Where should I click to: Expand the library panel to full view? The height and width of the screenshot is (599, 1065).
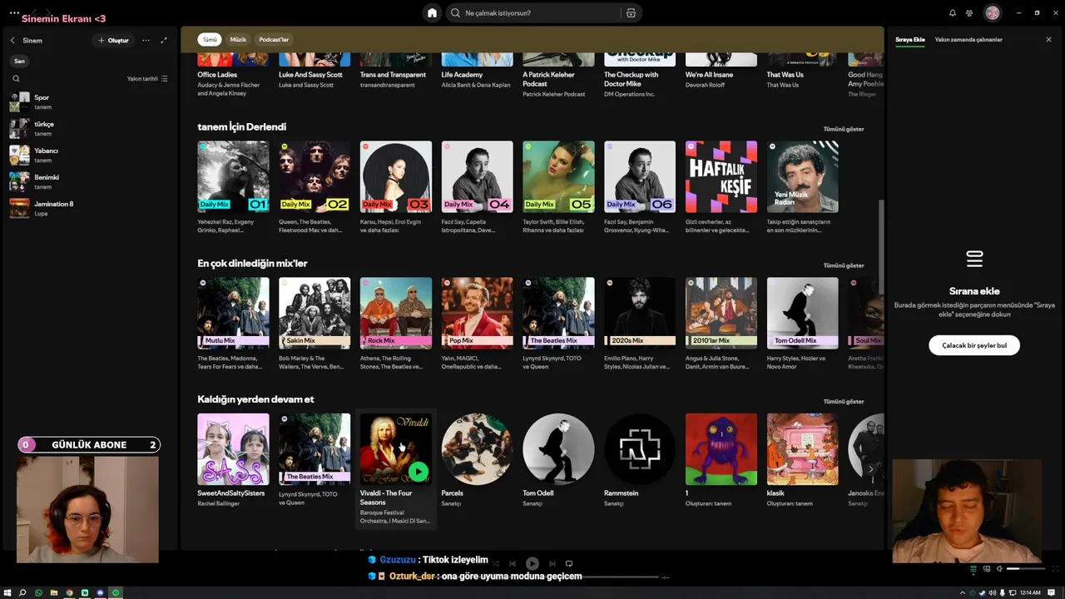(x=164, y=40)
